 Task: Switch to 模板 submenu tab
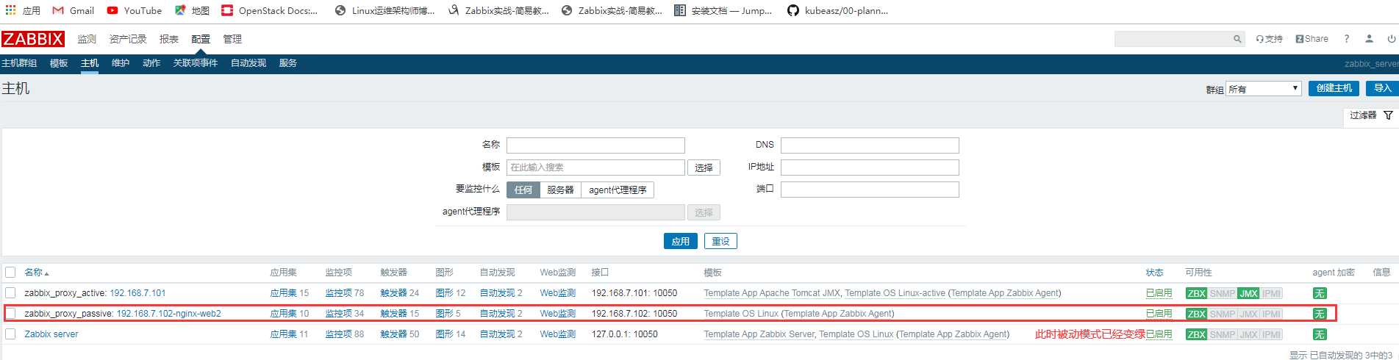[59, 63]
